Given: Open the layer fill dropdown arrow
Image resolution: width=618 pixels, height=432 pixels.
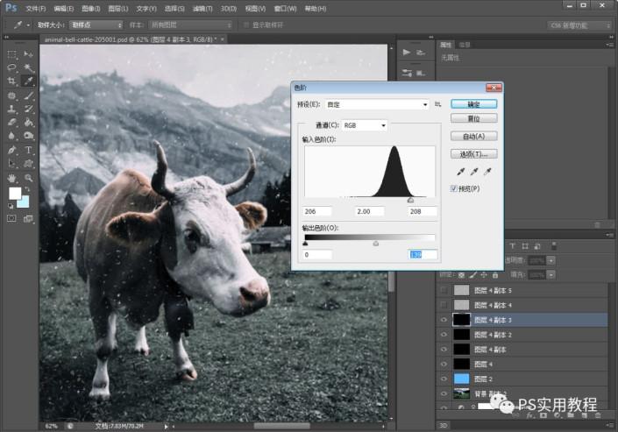Looking at the screenshot, I should coord(551,275).
